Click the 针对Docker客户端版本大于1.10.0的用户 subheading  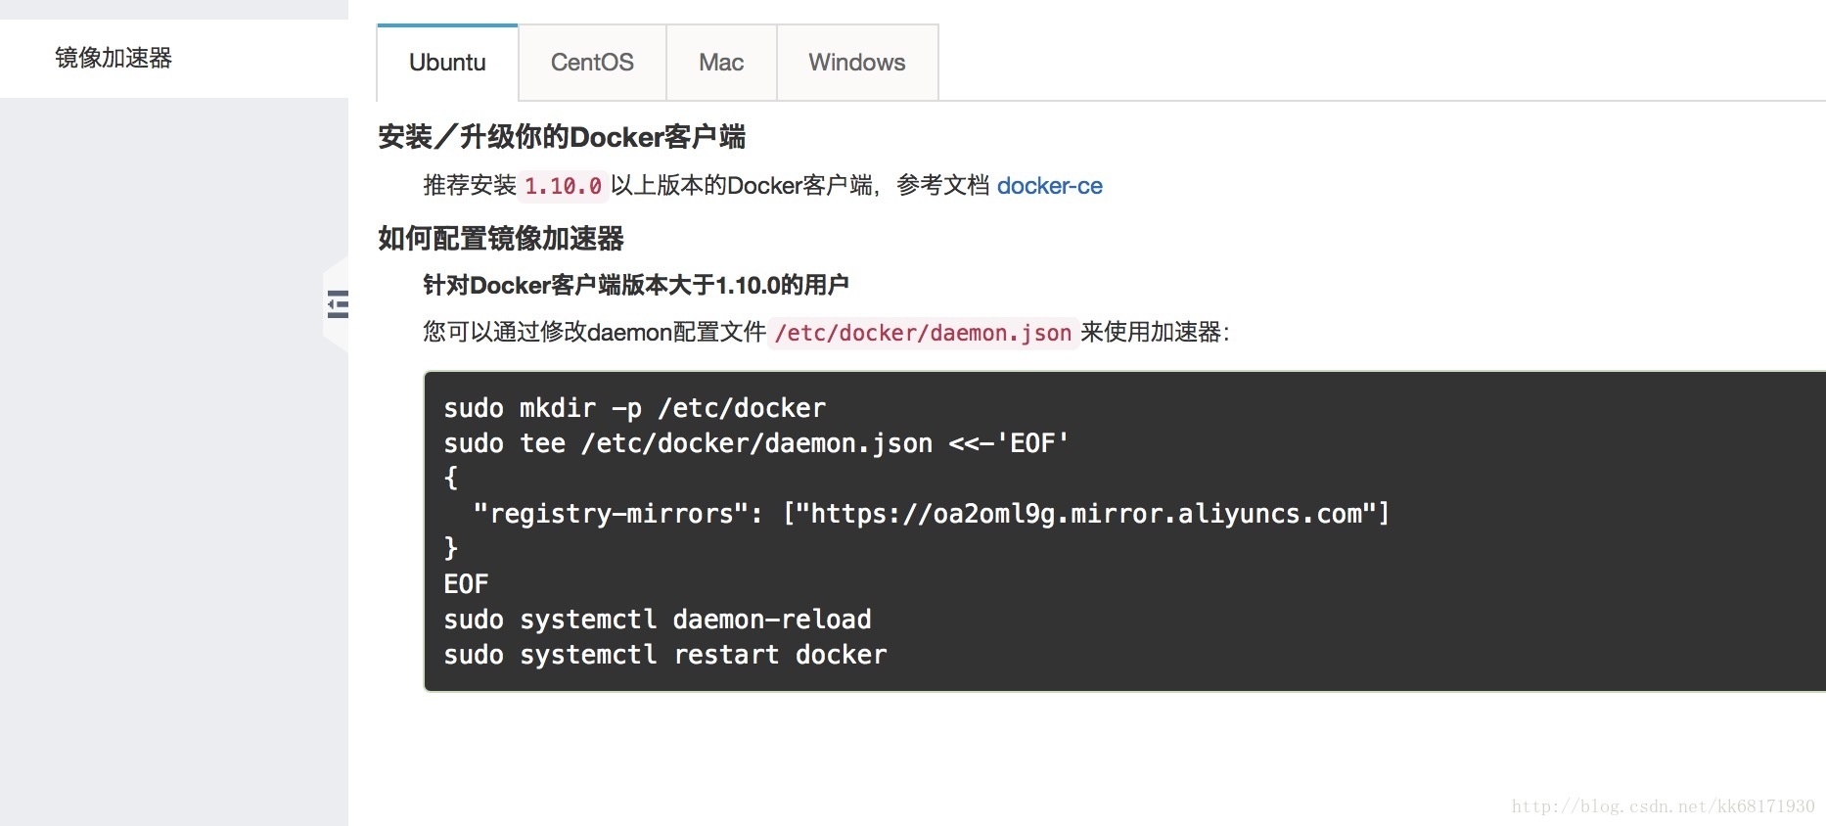click(x=635, y=286)
